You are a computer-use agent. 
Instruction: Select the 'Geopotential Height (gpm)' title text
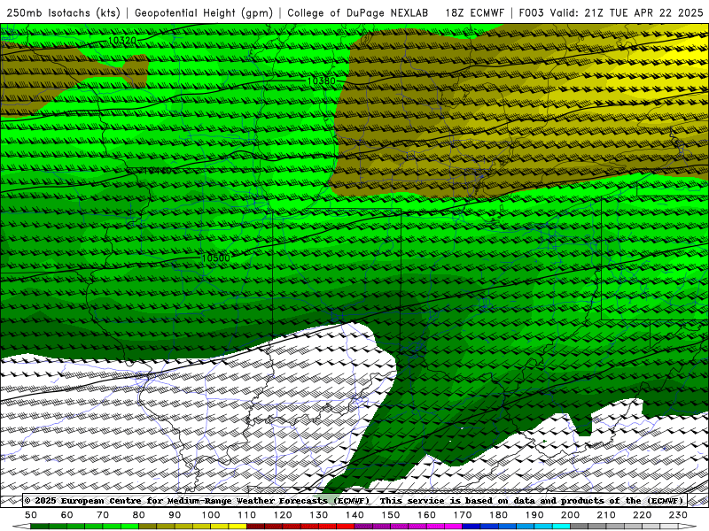coord(204,12)
